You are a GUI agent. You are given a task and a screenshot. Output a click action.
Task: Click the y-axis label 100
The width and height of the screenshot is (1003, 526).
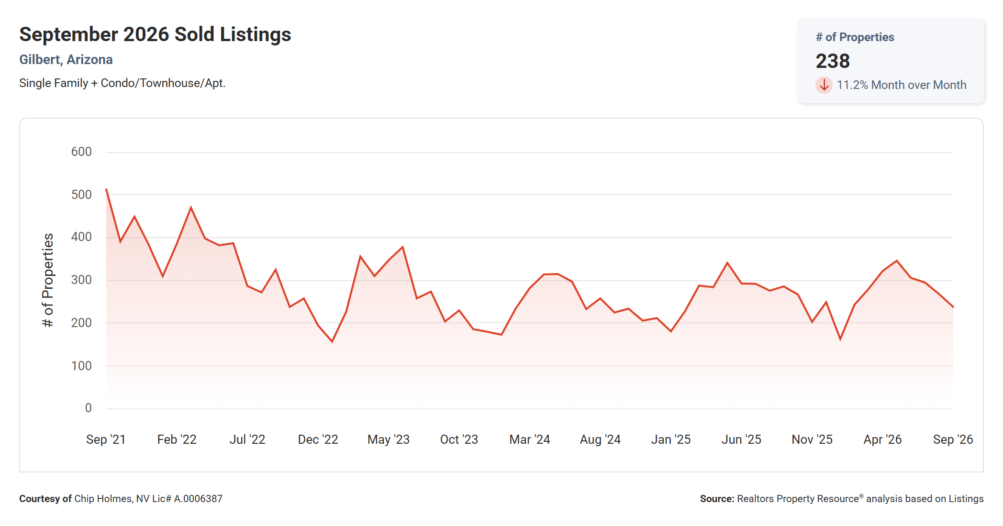[x=81, y=366]
